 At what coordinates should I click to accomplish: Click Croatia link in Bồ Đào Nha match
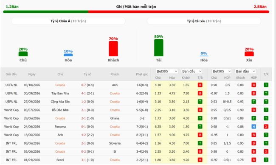coord(115,110)
